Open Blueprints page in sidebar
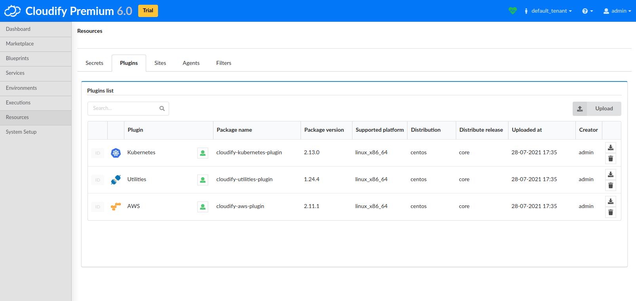Screen dimensions: 636x301 click(x=36, y=59)
